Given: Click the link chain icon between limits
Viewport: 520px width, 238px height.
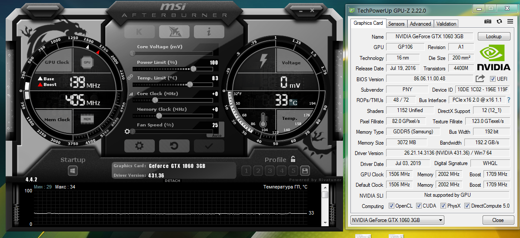Looking at the screenshot, I should click(x=130, y=77).
